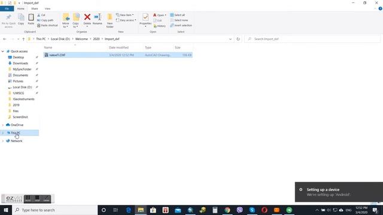Open Microsoft Edge from the taskbar
Viewport: 383px width, 215px height.
point(128,210)
